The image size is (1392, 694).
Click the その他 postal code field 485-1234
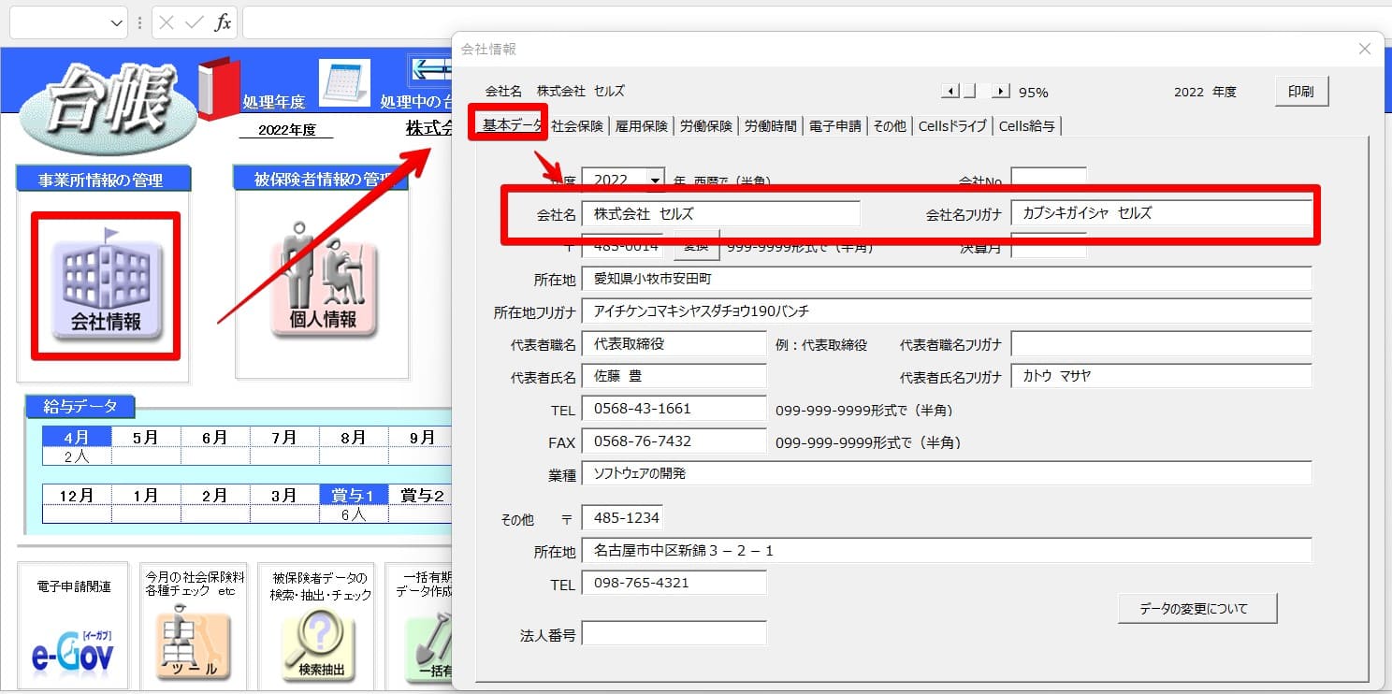tap(622, 518)
